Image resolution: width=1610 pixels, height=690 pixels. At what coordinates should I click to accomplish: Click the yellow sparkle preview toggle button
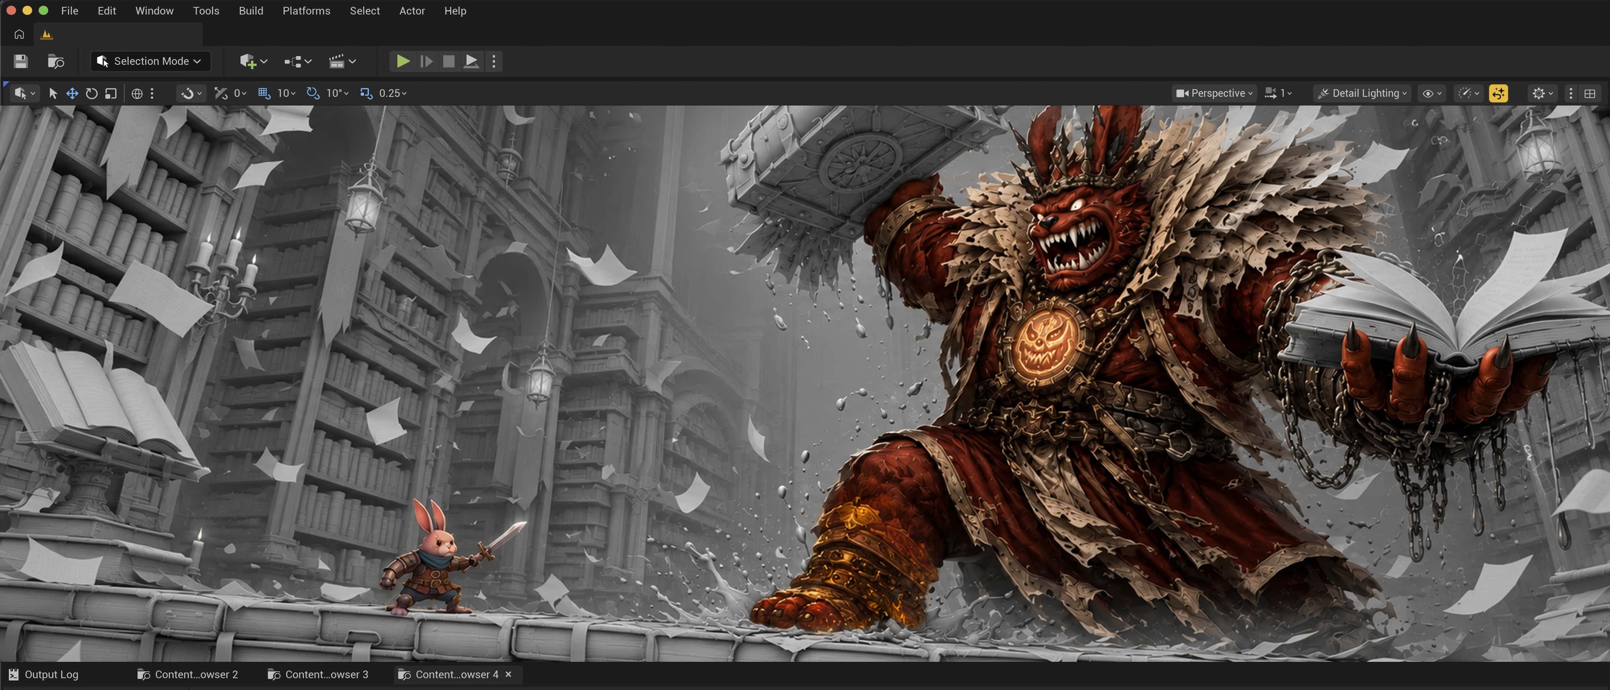(1499, 93)
